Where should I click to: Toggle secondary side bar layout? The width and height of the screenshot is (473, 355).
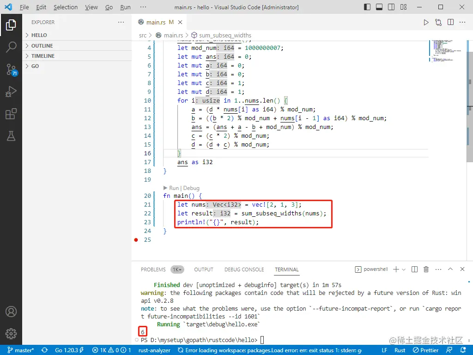coord(391,7)
